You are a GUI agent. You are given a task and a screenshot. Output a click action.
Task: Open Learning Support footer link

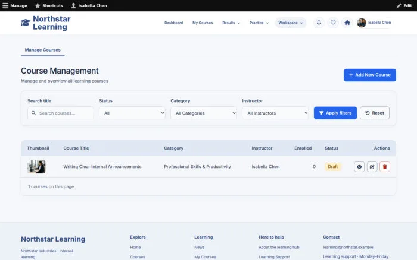tap(274, 257)
